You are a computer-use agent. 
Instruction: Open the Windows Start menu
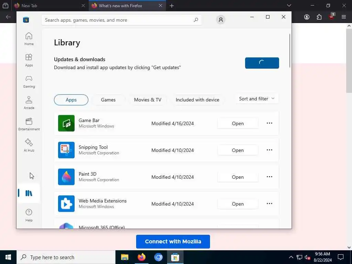(x=8, y=257)
